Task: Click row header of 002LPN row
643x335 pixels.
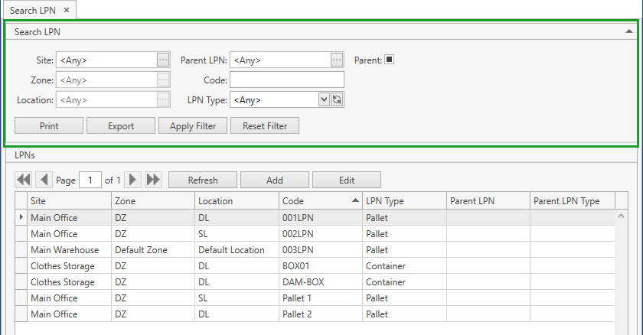Action: click(x=21, y=233)
